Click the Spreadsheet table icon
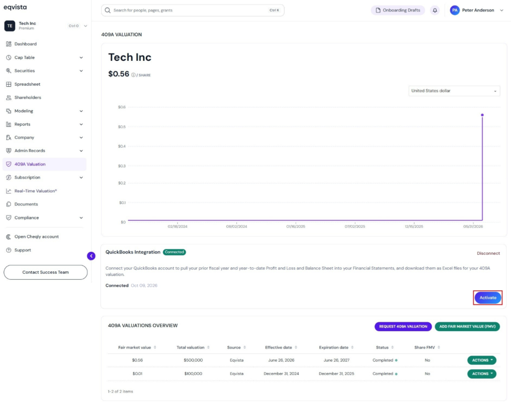 [9, 84]
